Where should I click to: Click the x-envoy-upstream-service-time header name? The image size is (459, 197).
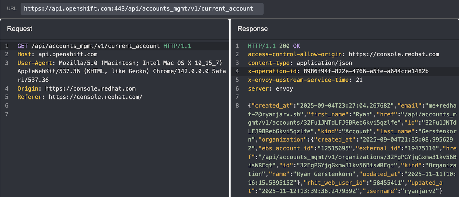[x=298, y=80]
